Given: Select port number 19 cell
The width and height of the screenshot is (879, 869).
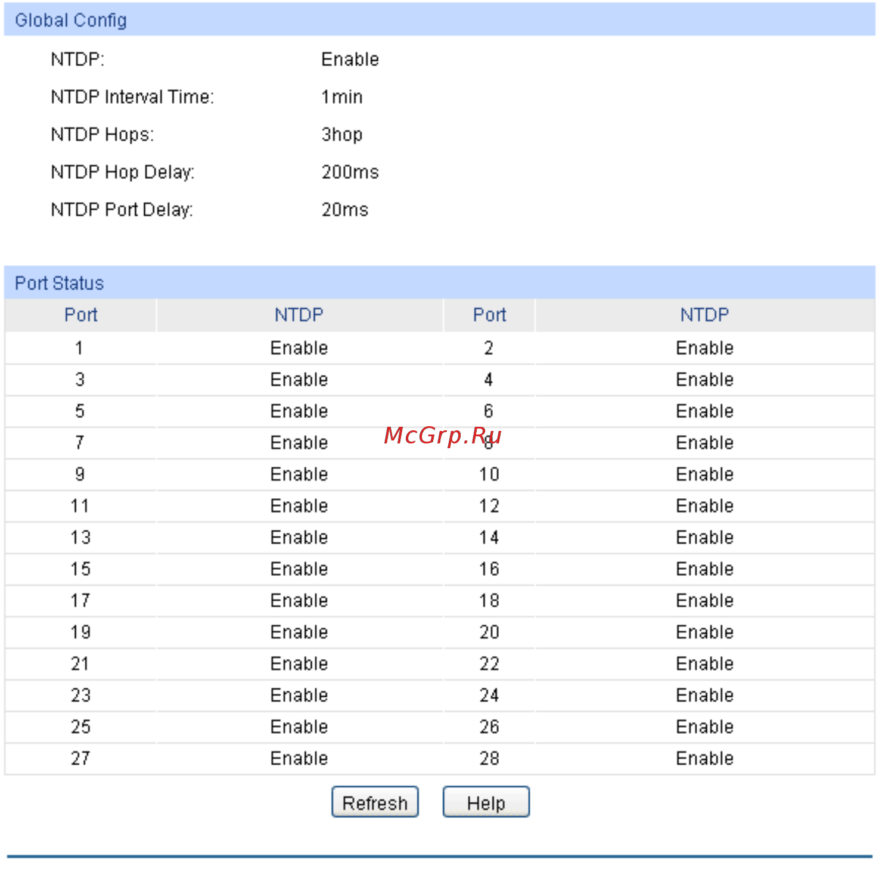Looking at the screenshot, I should pos(80,632).
